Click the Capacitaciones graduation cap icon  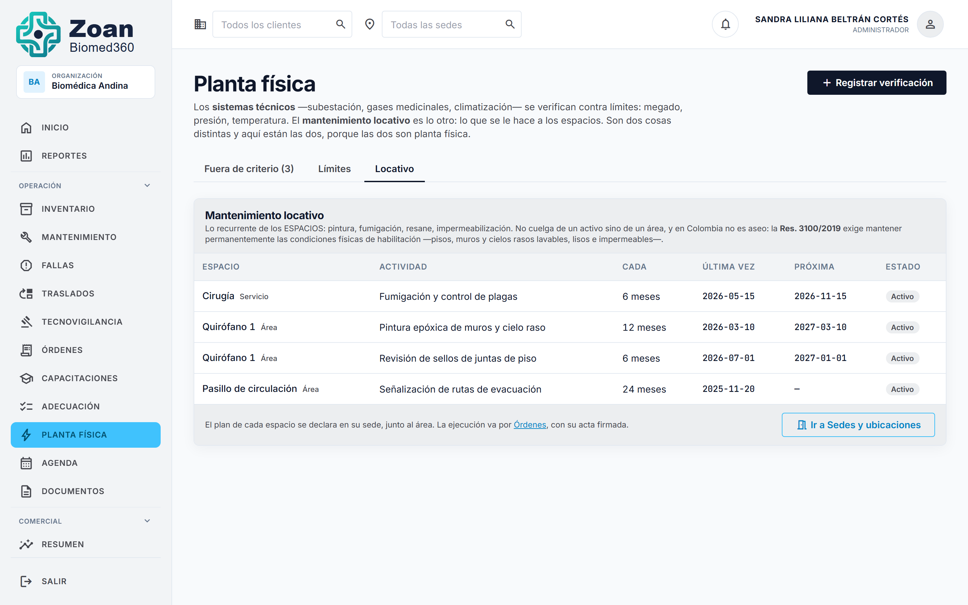(x=26, y=378)
